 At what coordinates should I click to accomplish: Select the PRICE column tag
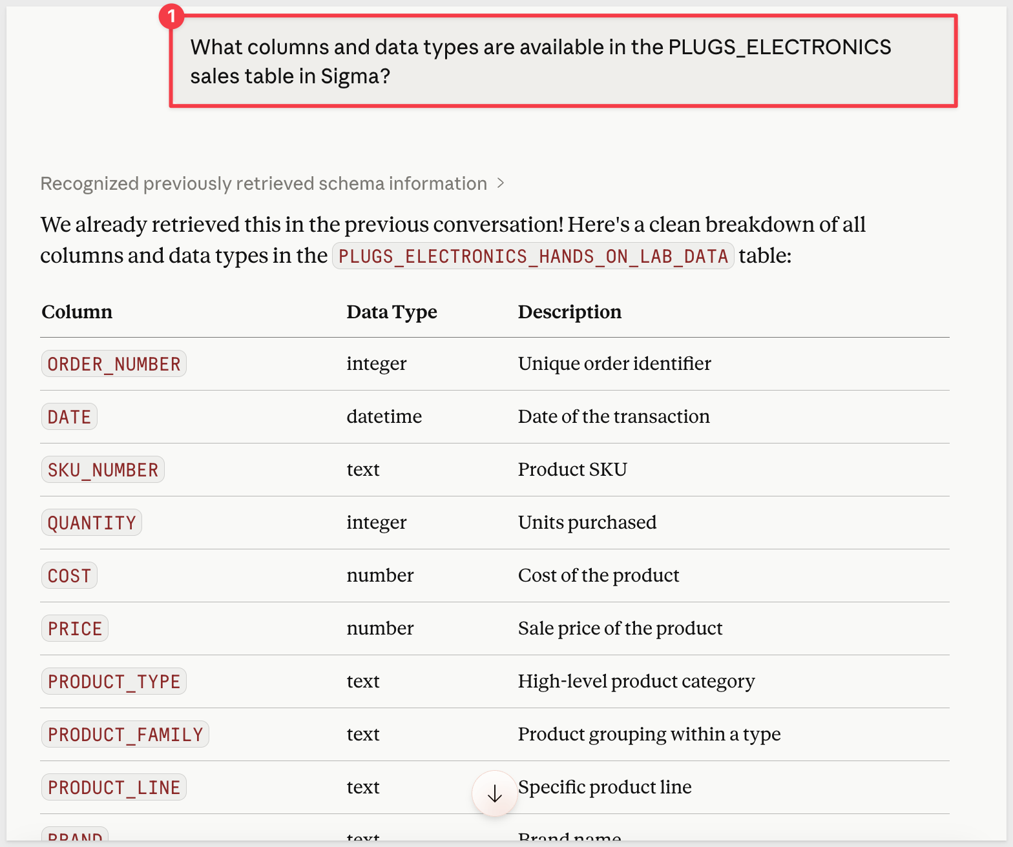tap(75, 629)
